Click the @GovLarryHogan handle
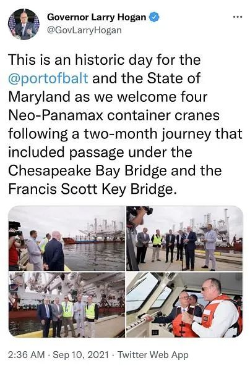 85,30
